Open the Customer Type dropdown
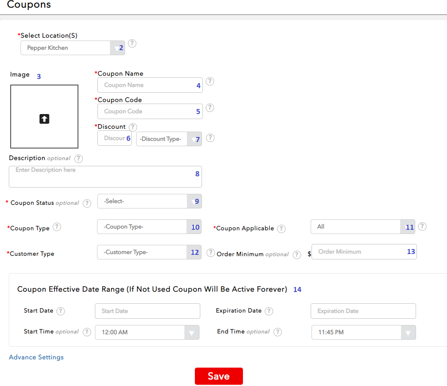The height and width of the screenshot is (386, 447). (149, 252)
